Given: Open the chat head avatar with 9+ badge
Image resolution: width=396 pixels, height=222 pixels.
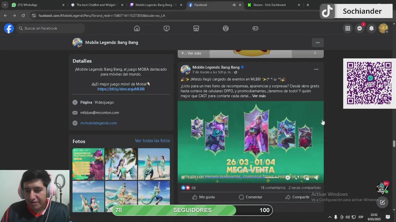Looking at the screenshot, I should tap(382, 187).
